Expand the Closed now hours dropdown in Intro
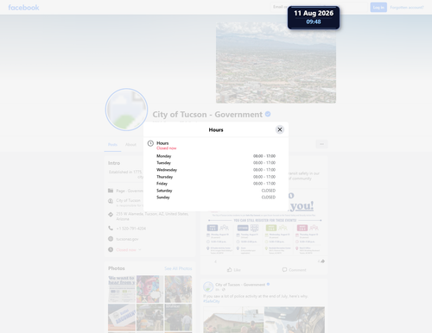 point(129,250)
